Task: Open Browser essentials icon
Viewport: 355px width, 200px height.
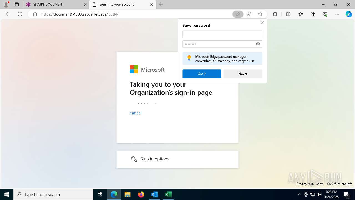Action: click(x=325, y=14)
